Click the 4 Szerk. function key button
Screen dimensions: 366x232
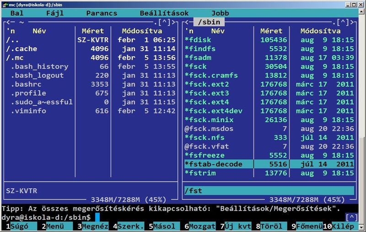pyautogui.click(x=129, y=226)
